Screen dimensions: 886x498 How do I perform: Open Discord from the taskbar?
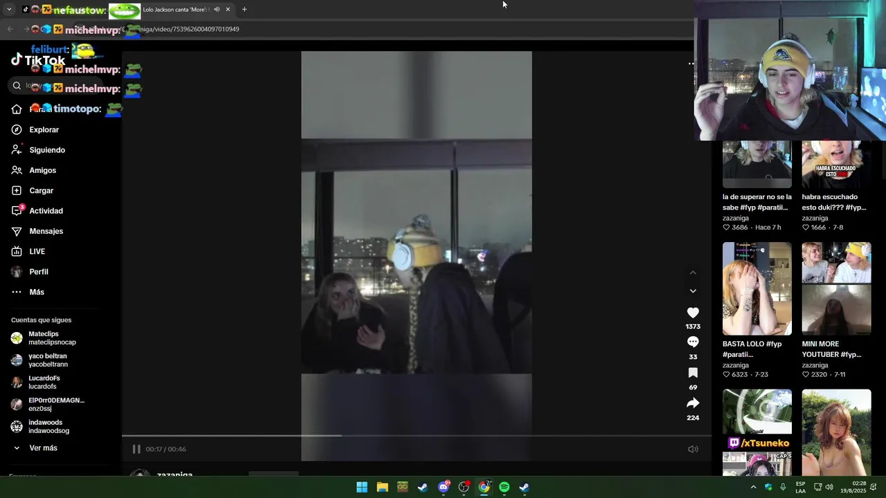(x=444, y=487)
